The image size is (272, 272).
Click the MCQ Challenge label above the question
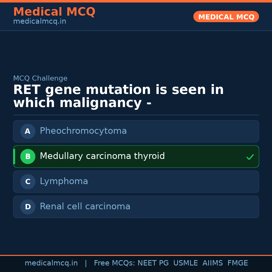point(40,78)
